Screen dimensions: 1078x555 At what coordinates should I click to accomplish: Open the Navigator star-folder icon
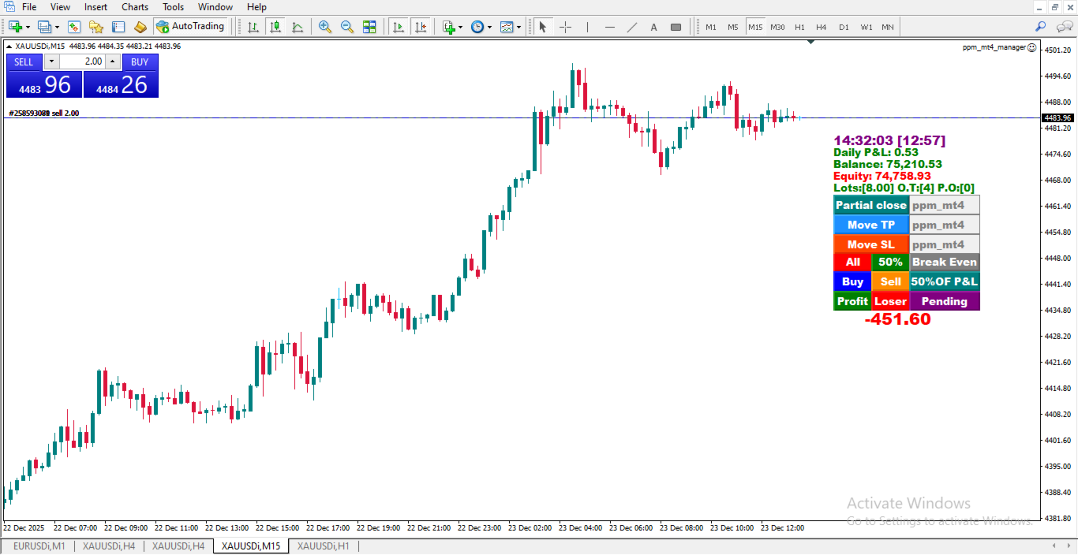95,27
